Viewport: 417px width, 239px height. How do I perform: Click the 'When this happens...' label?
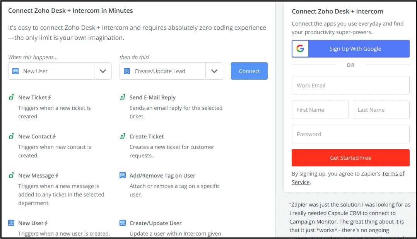click(x=33, y=57)
